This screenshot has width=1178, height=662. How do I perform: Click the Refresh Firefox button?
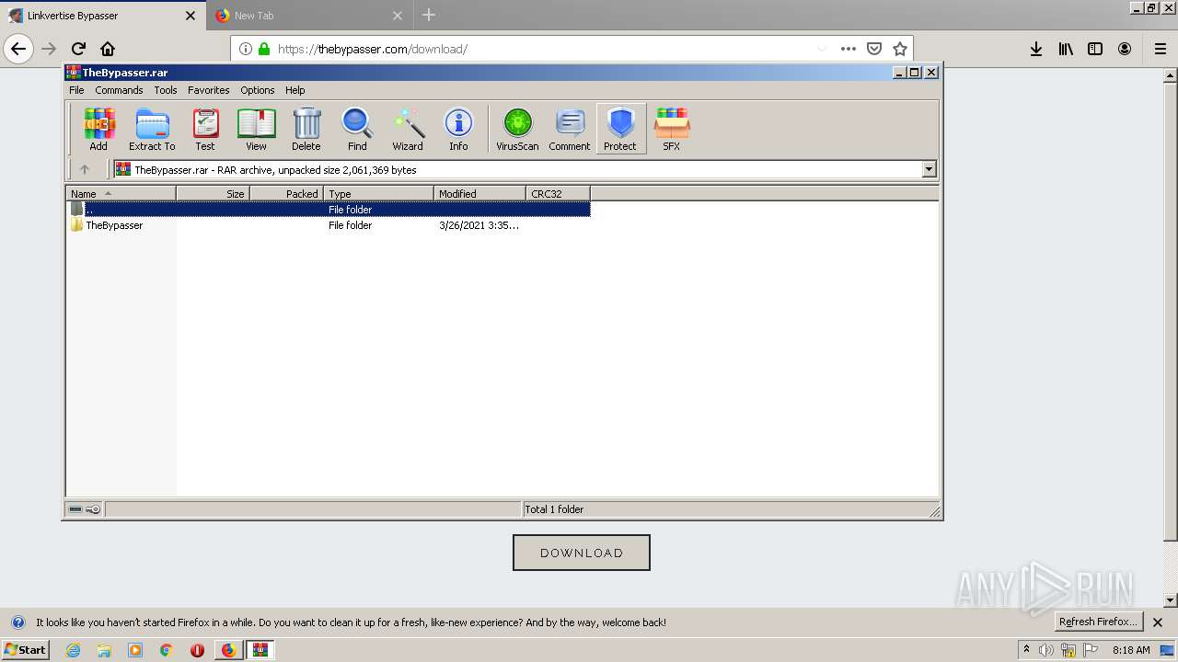tap(1098, 622)
